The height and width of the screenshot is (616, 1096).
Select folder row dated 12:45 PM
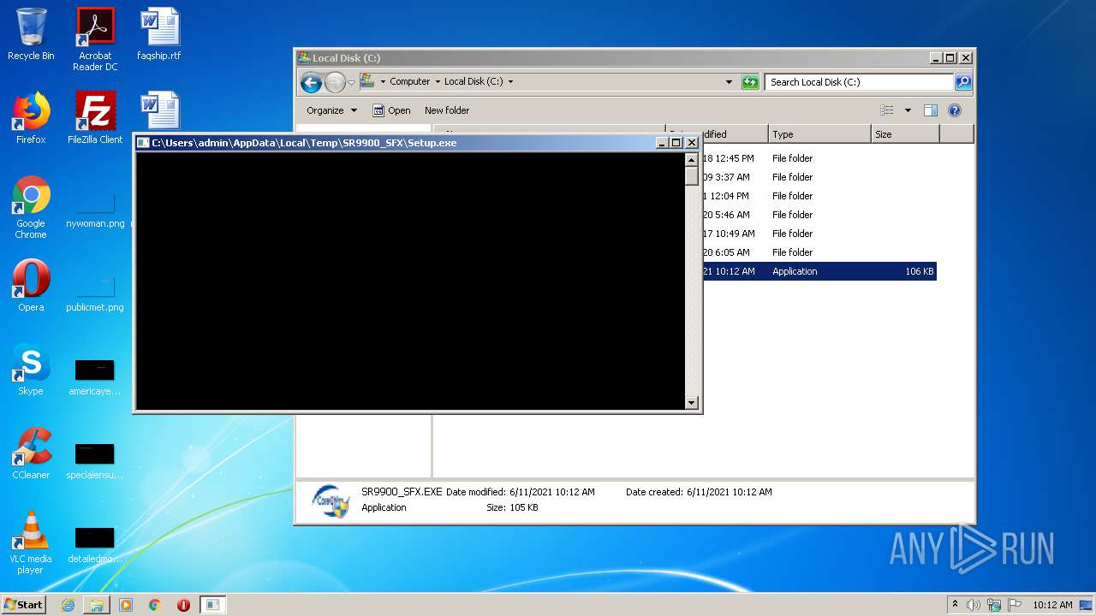click(x=819, y=158)
